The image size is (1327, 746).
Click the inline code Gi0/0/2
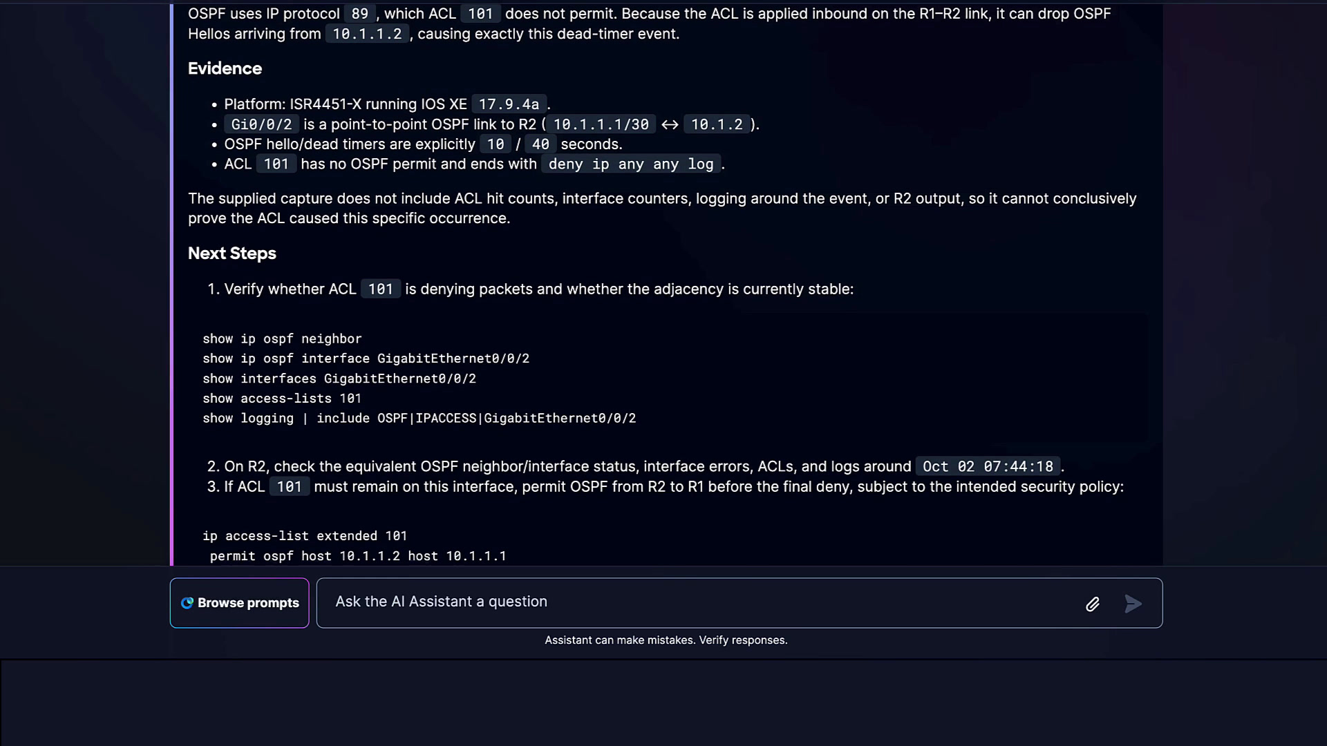point(261,124)
